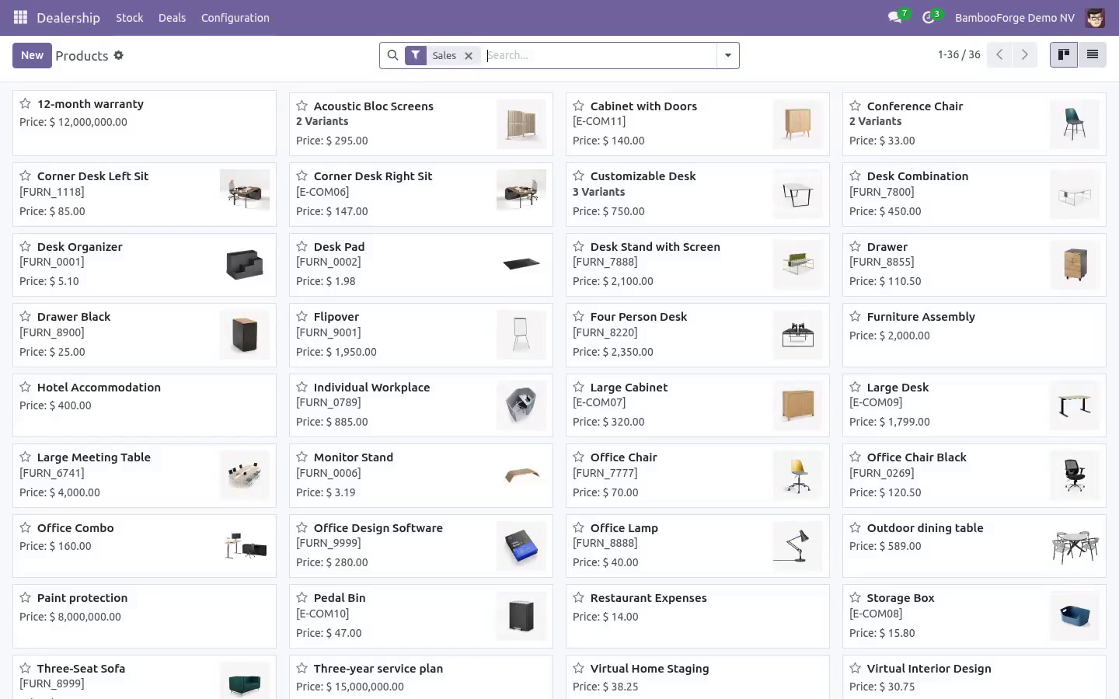Screen dimensions: 1119x699
Task: Open the conversations messages icon
Action: tap(895, 17)
